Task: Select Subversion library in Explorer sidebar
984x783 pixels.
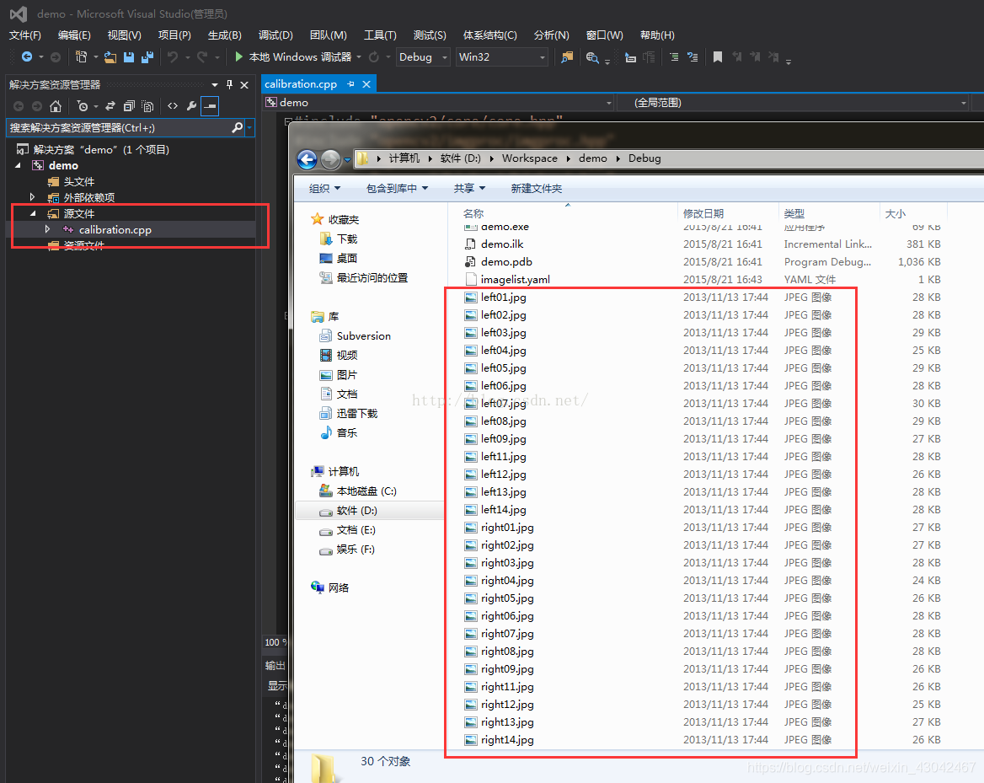Action: click(x=356, y=336)
